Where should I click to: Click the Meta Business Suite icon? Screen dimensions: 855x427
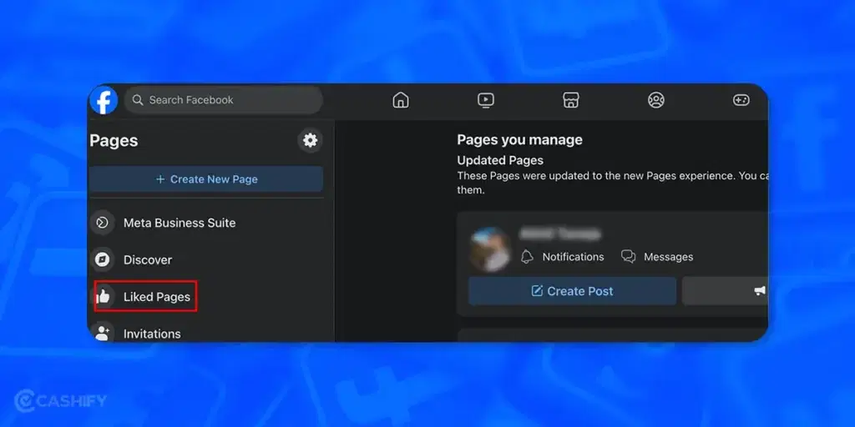[x=102, y=223]
